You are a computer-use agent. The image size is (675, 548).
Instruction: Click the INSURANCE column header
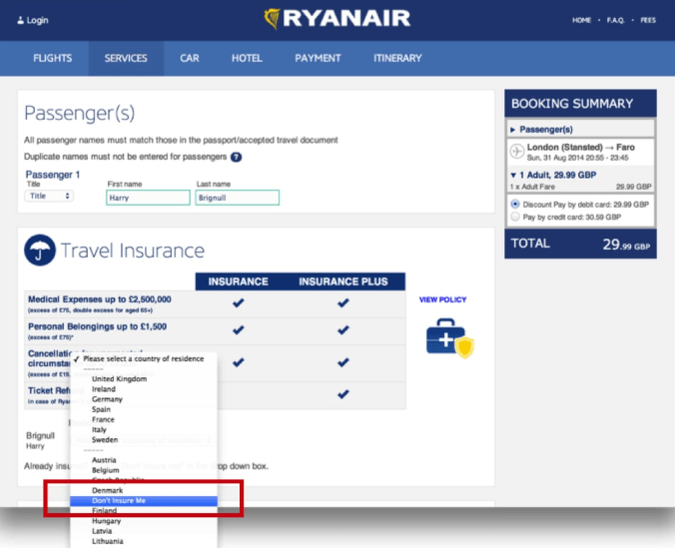238,281
